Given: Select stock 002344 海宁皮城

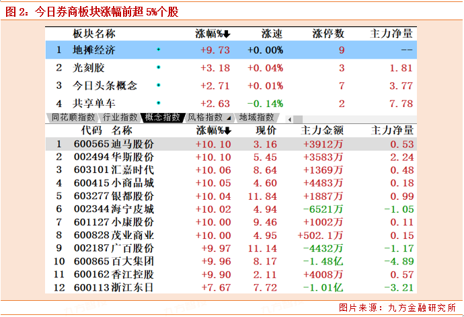Looking at the screenshot, I should 231,209.
